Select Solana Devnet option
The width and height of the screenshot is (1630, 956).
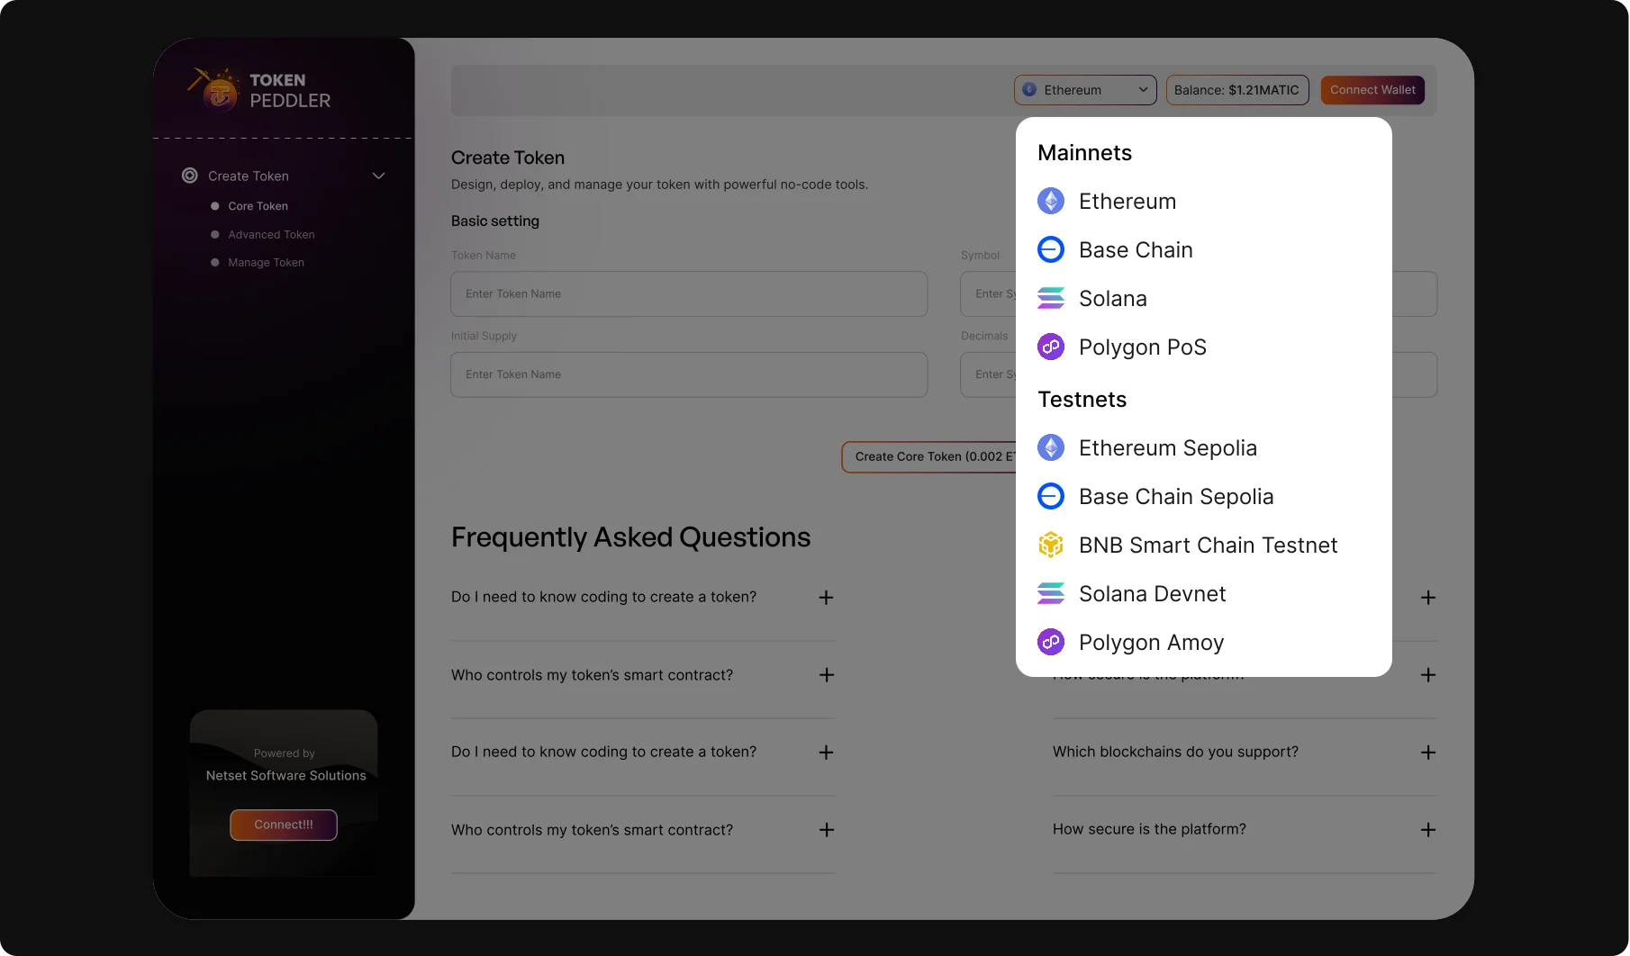click(1204, 593)
